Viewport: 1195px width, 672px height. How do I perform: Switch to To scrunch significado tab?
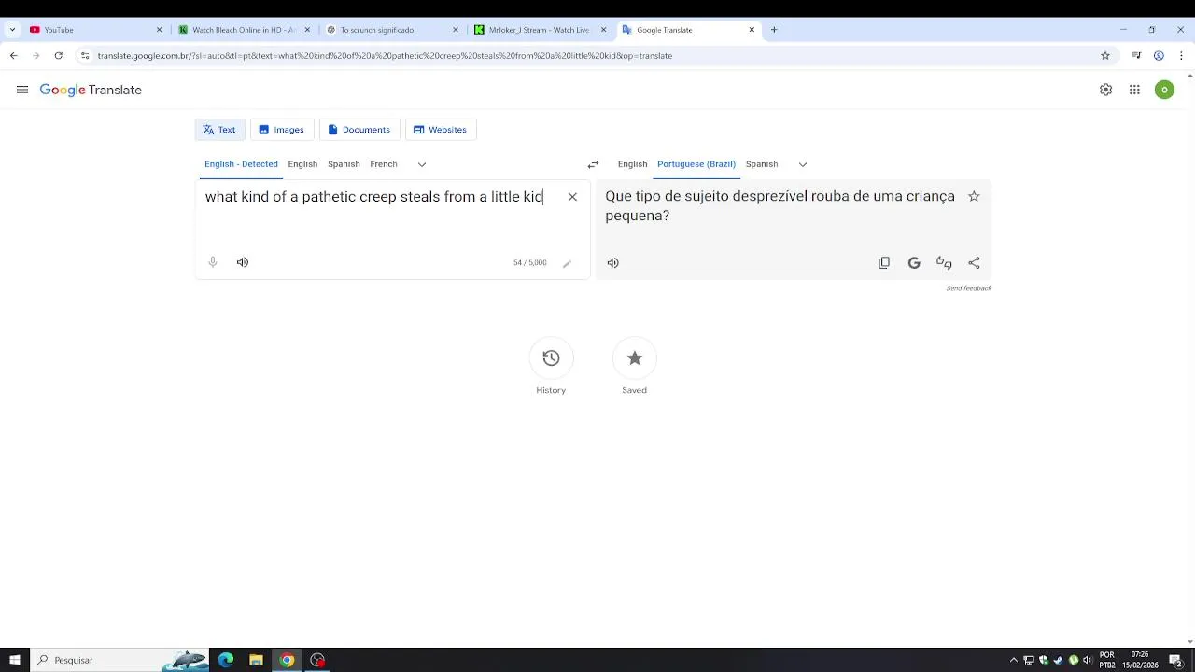(x=390, y=30)
